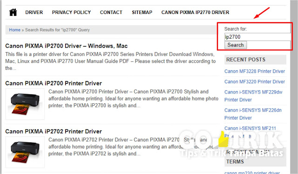Open CANON PIXMA IP2770 DRIVER menu item
298x174 pixels.
[x=195, y=13]
